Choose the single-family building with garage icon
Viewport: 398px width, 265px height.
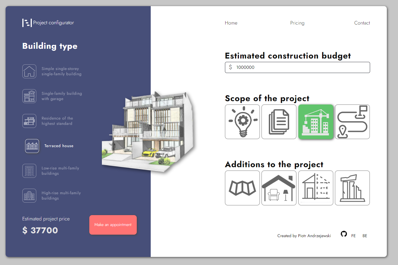coord(29,96)
